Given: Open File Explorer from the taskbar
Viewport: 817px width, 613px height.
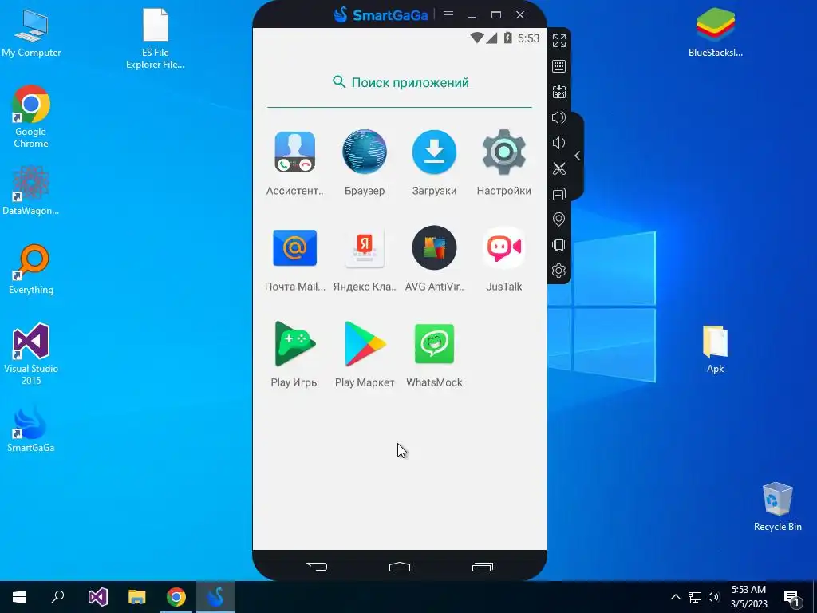Looking at the screenshot, I should [x=137, y=597].
